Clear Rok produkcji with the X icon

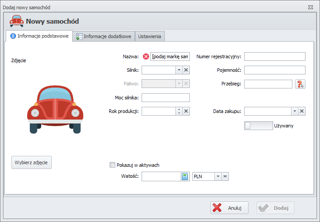[186, 111]
